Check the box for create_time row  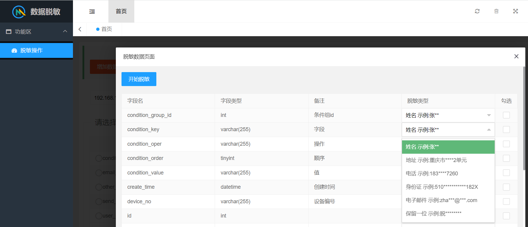coord(506,187)
